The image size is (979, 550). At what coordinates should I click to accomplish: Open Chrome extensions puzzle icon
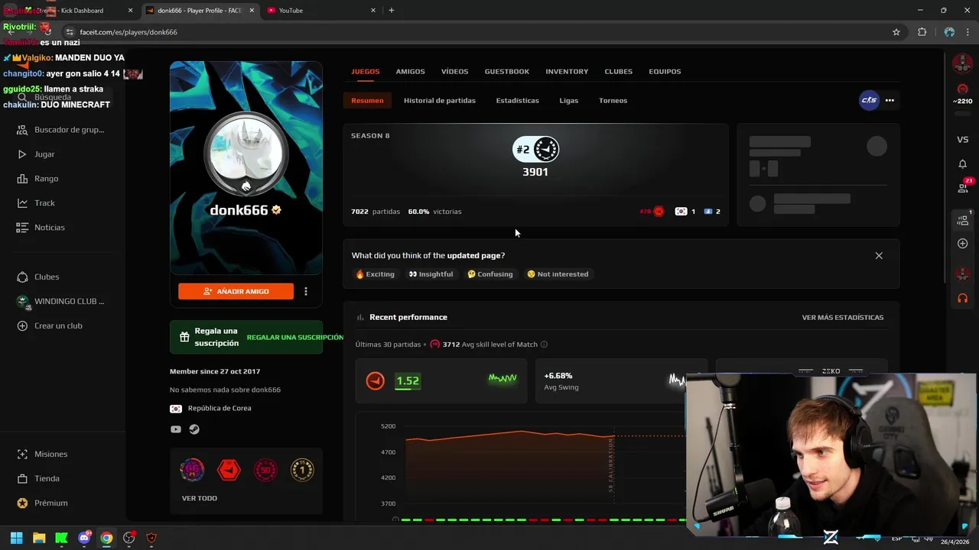tap(922, 32)
